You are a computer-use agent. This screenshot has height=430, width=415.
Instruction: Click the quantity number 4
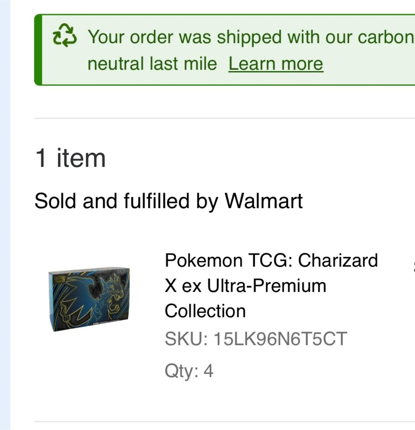208,371
